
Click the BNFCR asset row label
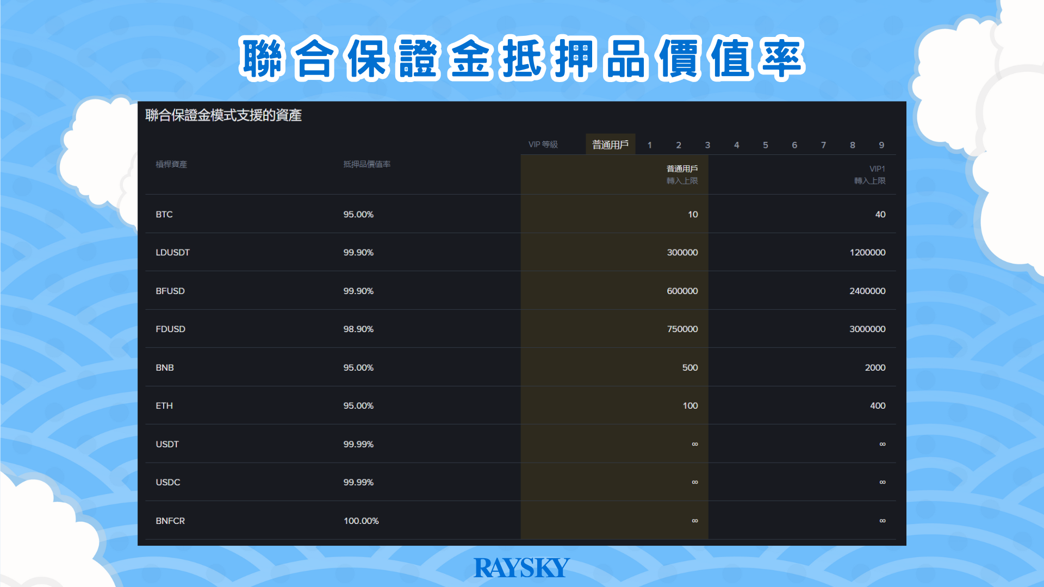(x=170, y=521)
